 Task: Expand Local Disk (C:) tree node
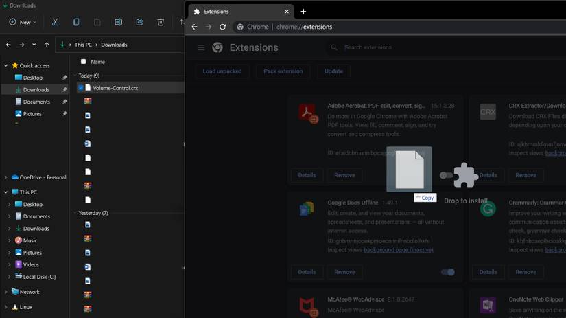[10, 277]
